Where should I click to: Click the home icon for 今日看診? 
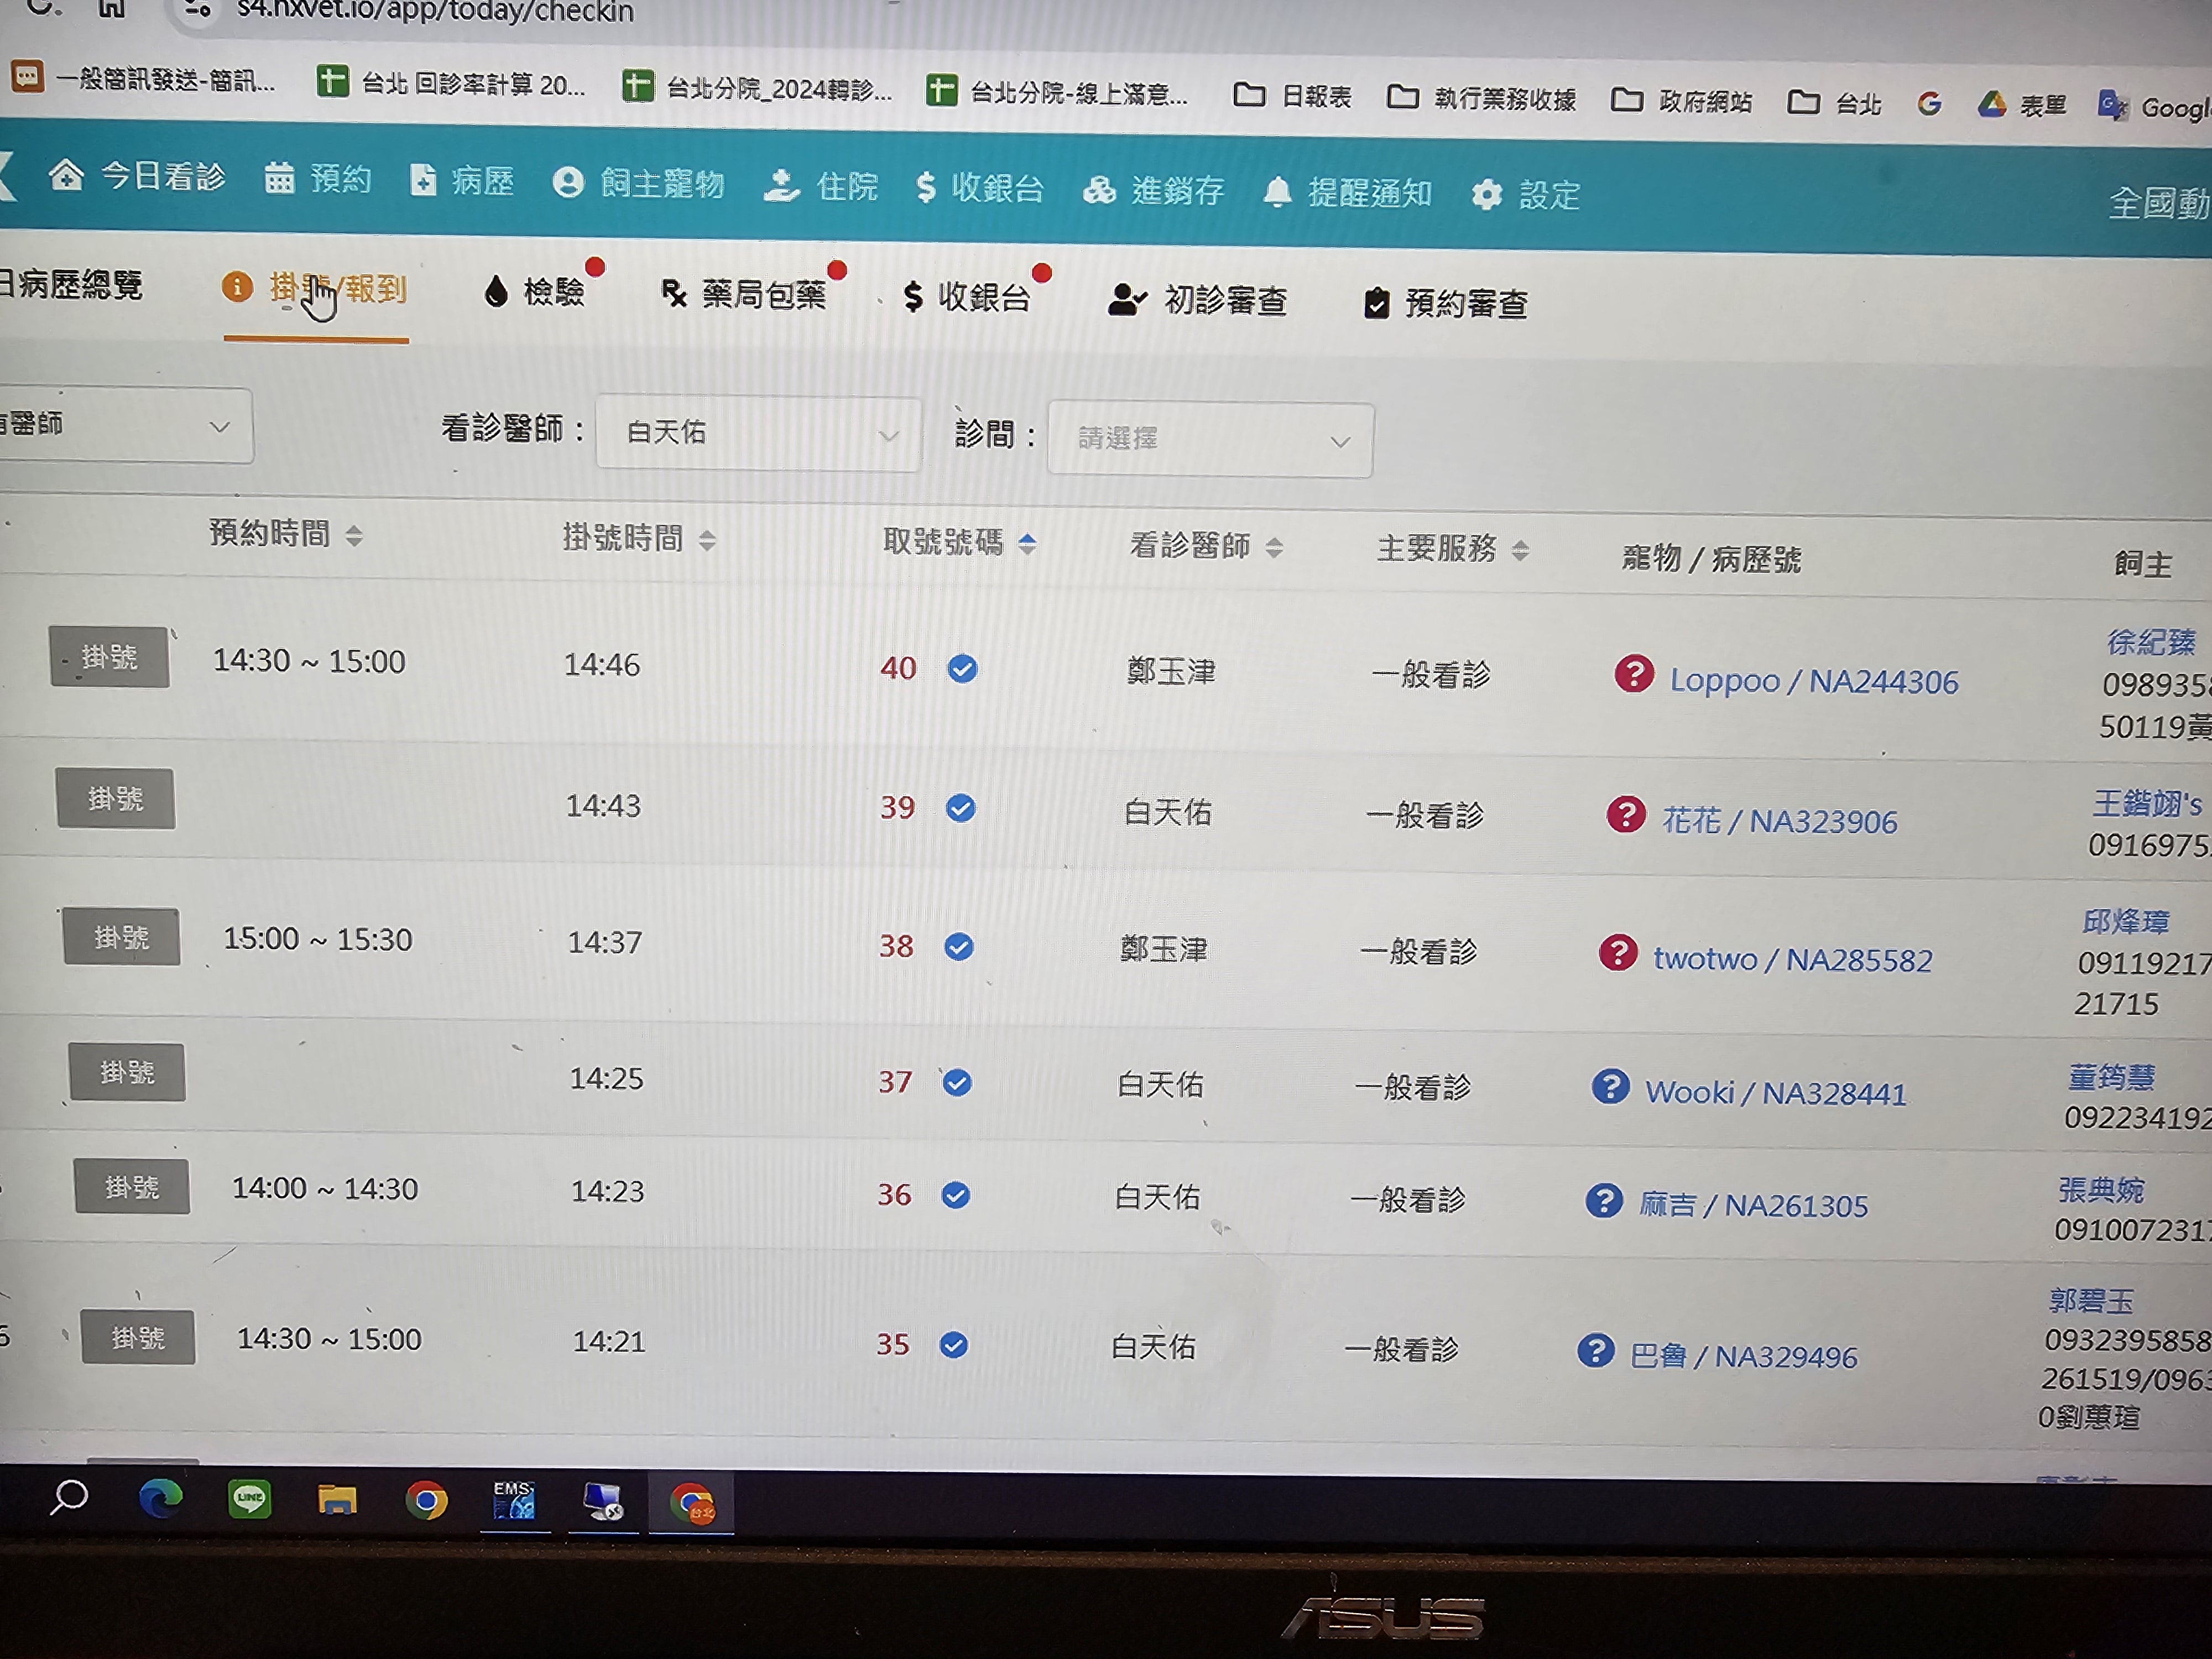click(x=66, y=175)
